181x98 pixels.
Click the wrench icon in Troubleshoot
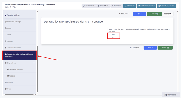coord(84,6)
